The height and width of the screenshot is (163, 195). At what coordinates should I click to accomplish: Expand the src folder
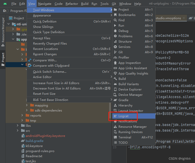click(18, 131)
